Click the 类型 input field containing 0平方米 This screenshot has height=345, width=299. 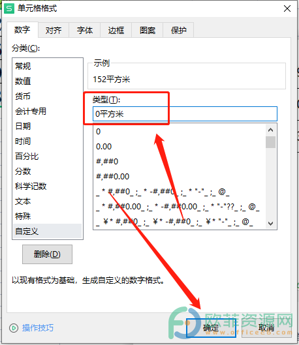[185, 113]
